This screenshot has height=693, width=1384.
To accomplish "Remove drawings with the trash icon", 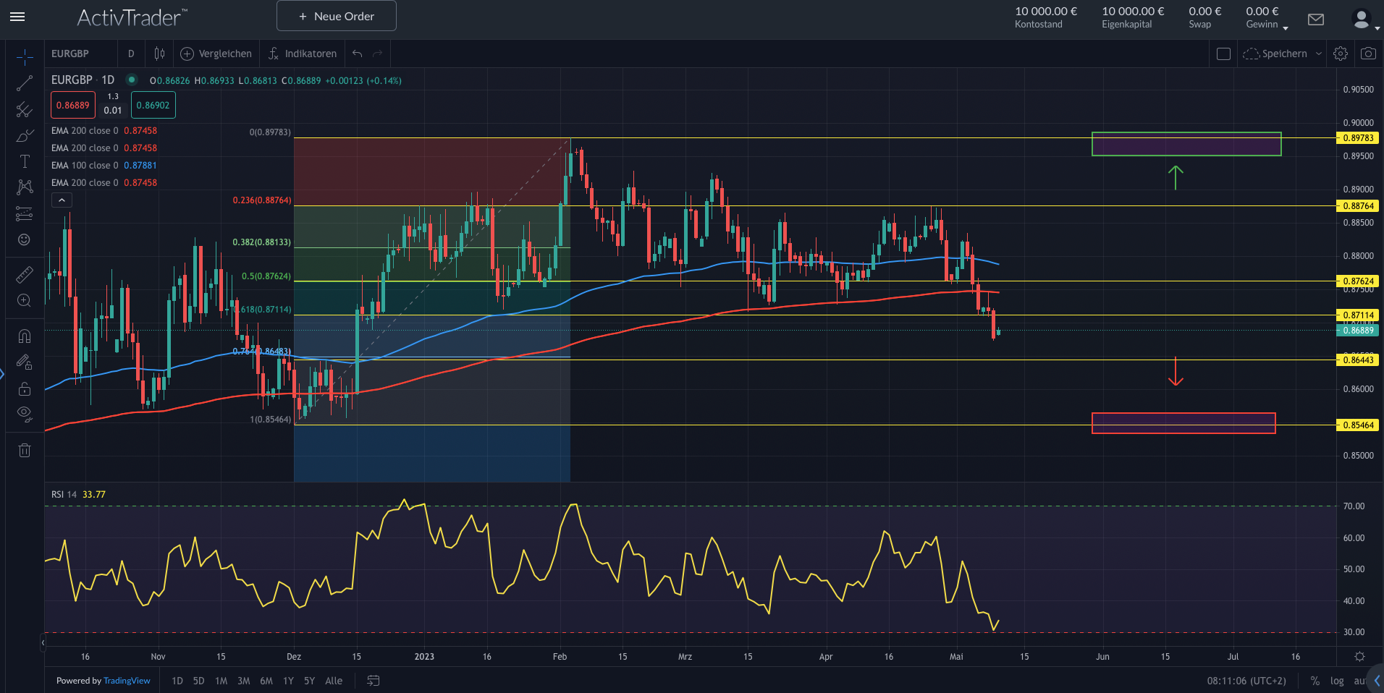I will (24, 450).
